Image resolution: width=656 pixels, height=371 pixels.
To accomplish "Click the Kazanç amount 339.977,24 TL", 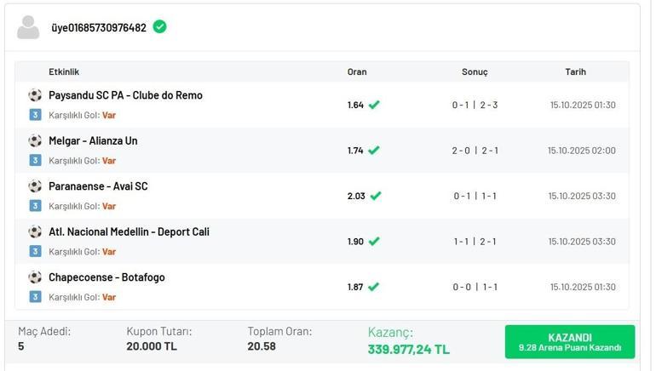I will pos(409,349).
